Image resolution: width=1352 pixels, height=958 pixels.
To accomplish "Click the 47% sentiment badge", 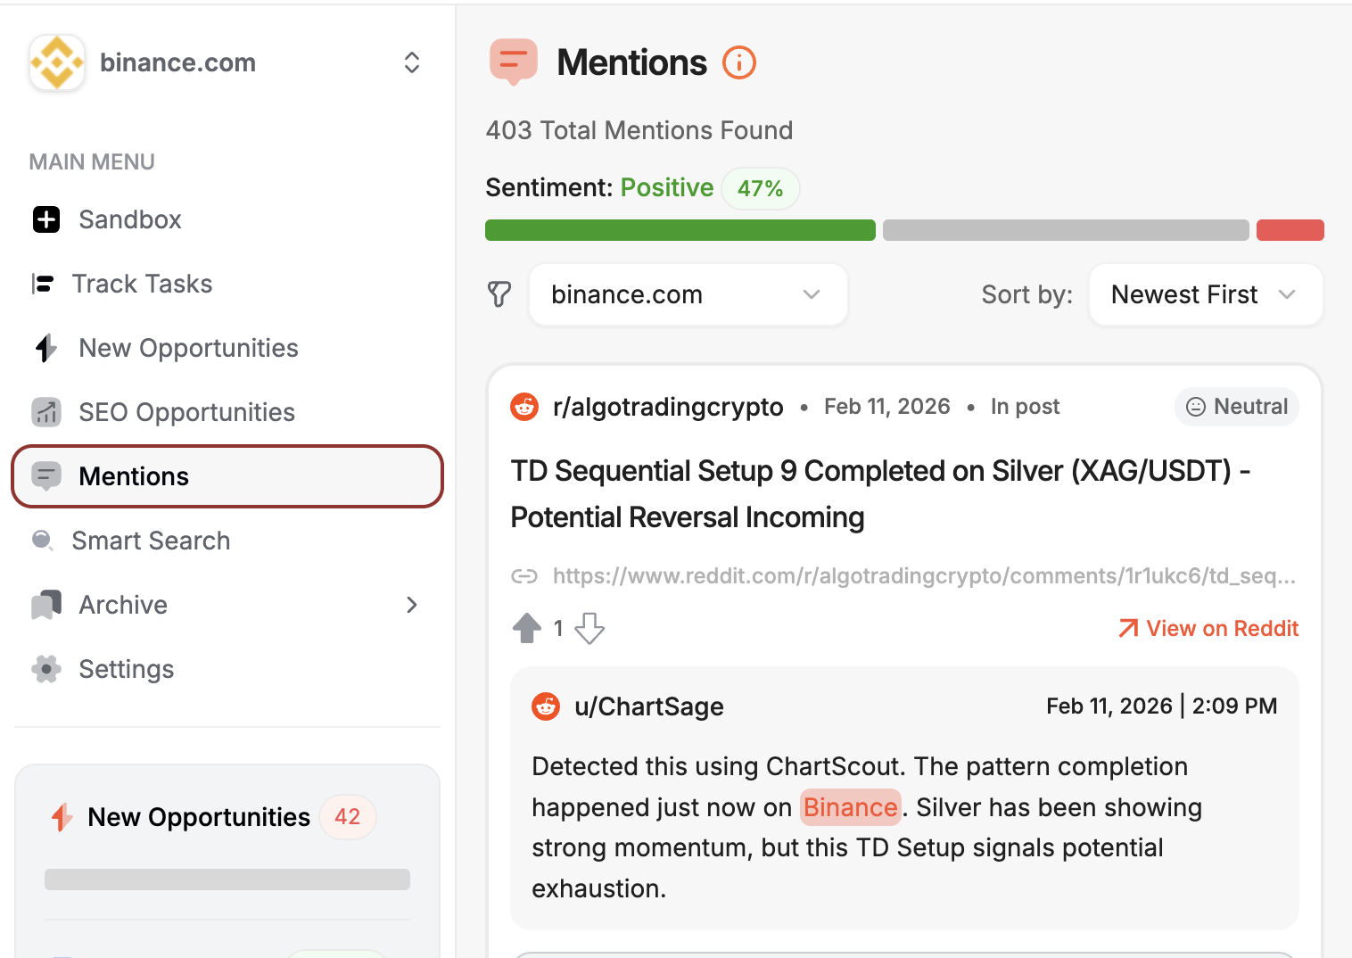I will tap(760, 188).
